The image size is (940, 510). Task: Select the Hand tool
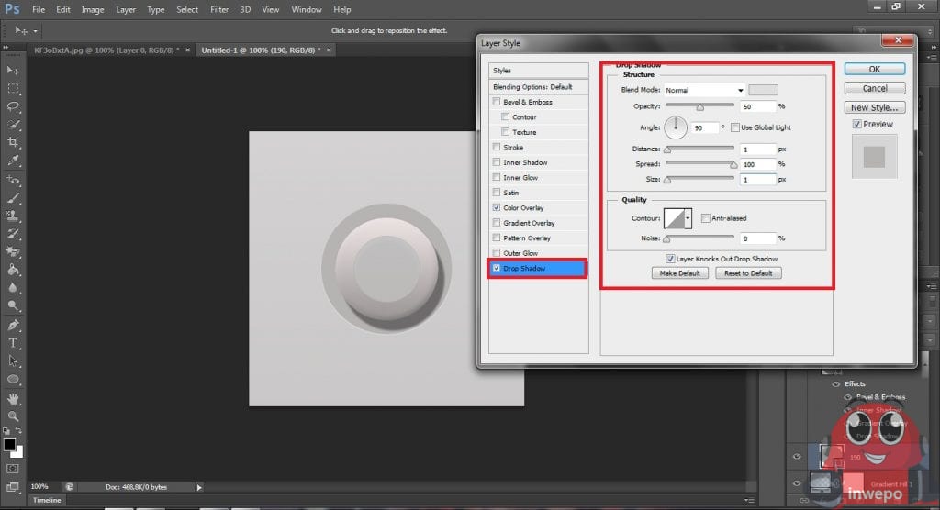(13, 399)
